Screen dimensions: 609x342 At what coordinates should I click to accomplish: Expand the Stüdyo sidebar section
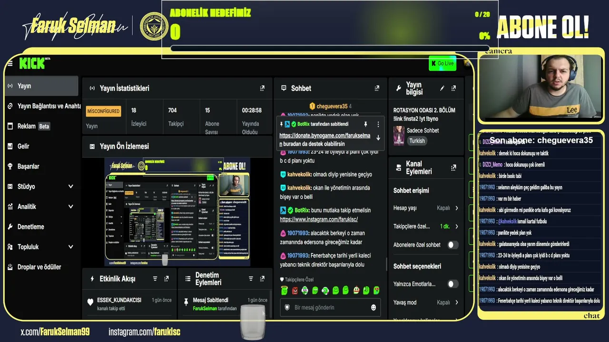(x=71, y=187)
